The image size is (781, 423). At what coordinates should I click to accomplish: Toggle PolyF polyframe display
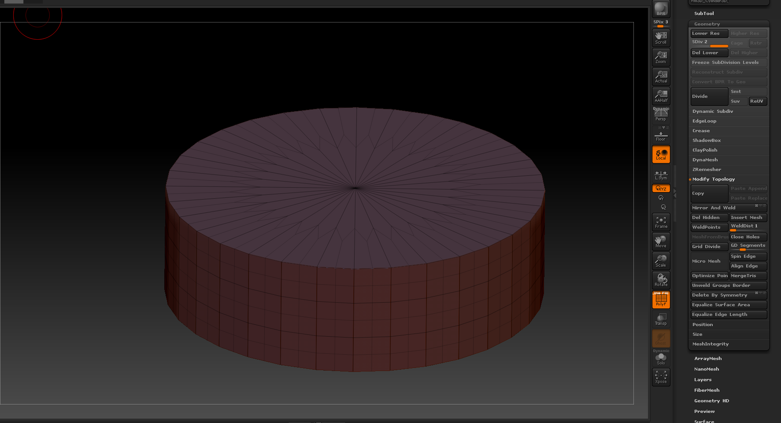pos(661,300)
